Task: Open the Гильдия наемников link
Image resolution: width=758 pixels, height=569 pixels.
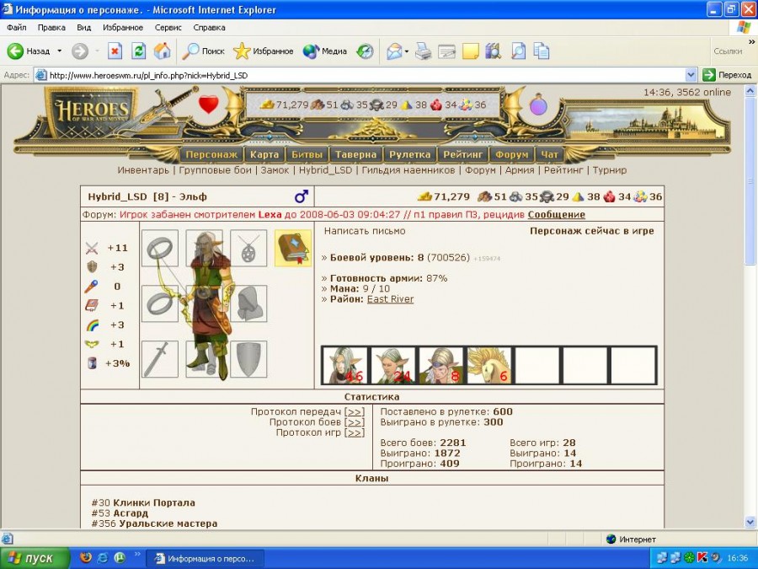Action: pos(408,170)
